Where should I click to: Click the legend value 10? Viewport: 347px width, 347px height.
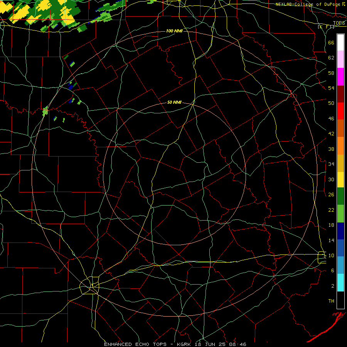point(331,256)
